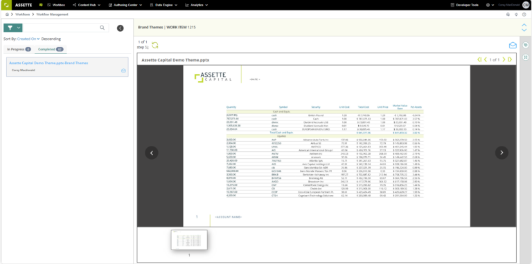Open the settings gear dropdown
The height and width of the screenshot is (264, 532).
click(x=490, y=5)
